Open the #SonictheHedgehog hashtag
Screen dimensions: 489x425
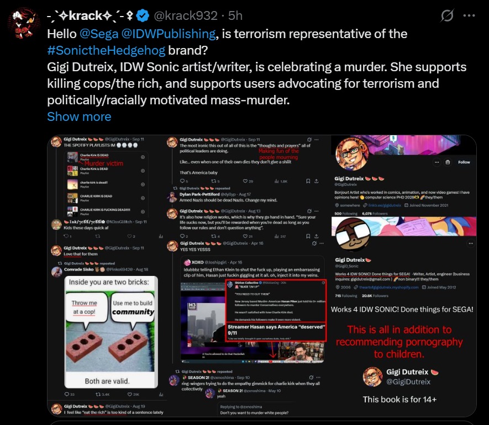point(106,50)
